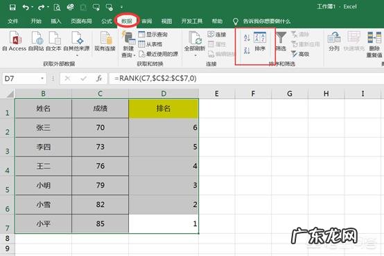Screen dimensions: 384x256
Task: Select column F header
Action: (x=253, y=93)
